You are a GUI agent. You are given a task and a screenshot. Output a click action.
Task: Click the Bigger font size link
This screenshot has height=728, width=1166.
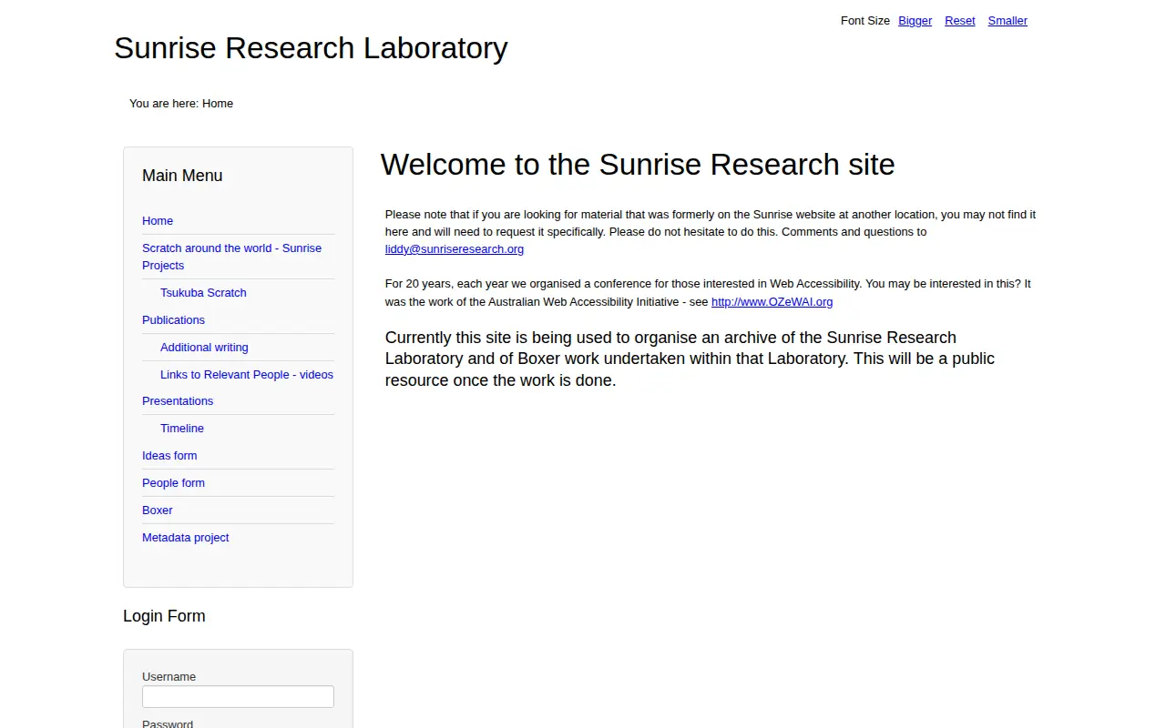pos(915,21)
